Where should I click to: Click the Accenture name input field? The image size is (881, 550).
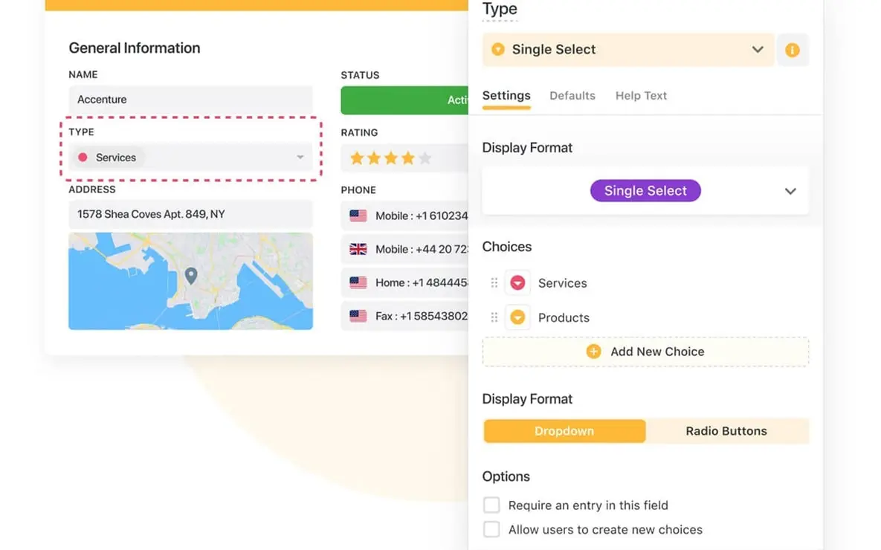click(190, 100)
